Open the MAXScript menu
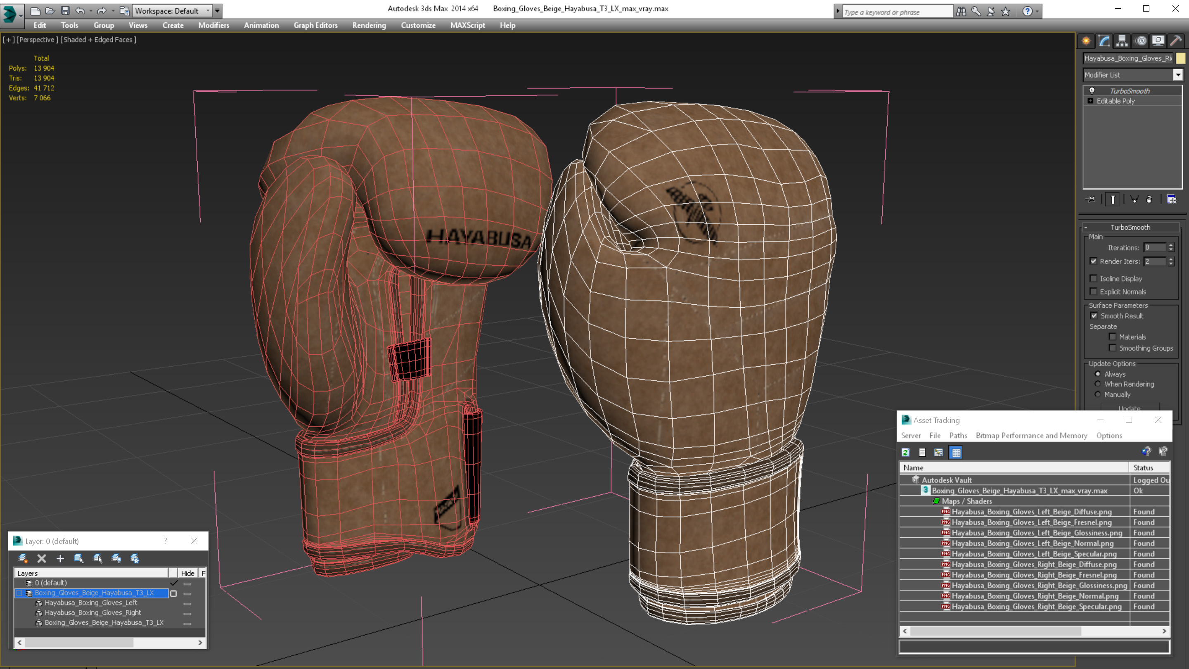Image resolution: width=1189 pixels, height=669 pixels. (468, 25)
